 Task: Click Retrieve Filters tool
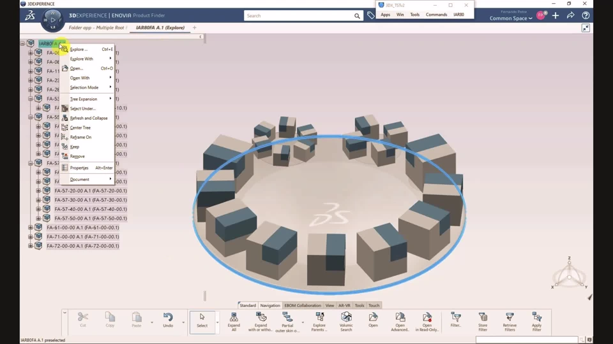coord(510,322)
